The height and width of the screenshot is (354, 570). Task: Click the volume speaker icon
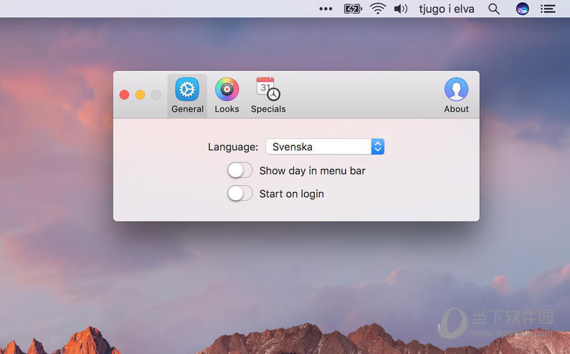point(400,9)
